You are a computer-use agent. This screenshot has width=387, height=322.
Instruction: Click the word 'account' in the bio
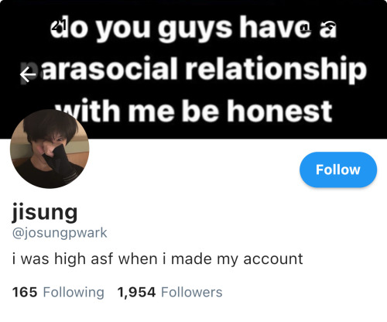pyautogui.click(x=273, y=259)
